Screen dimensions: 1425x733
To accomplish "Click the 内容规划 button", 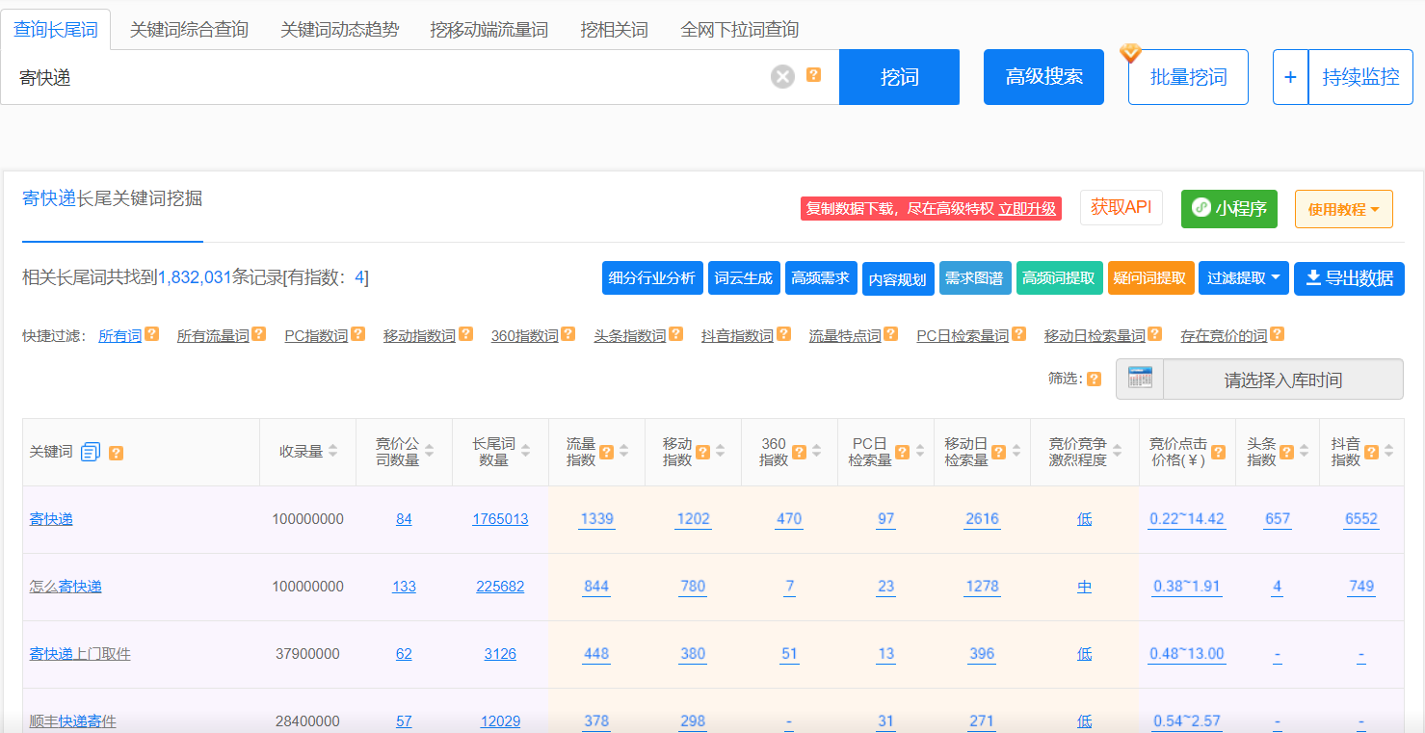I will click(898, 278).
